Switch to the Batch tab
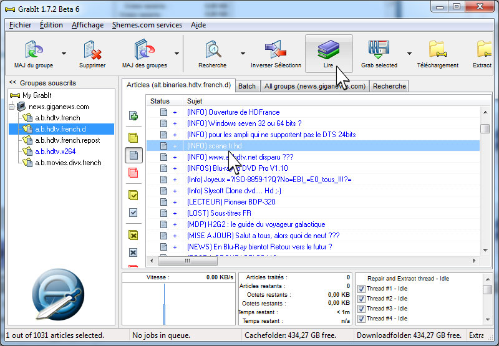Screen dimensions: 499x346 (x=247, y=86)
